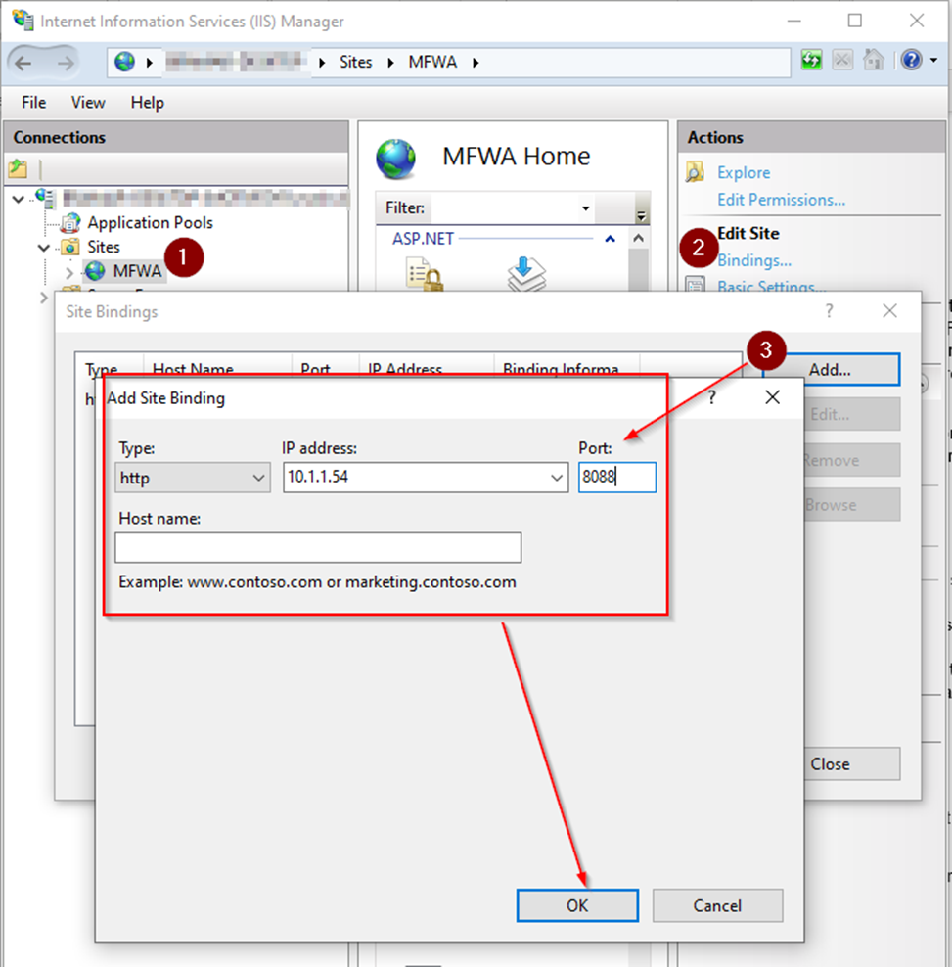Click the refresh page icon in the toolbar
The image size is (952, 967).
coord(811,60)
